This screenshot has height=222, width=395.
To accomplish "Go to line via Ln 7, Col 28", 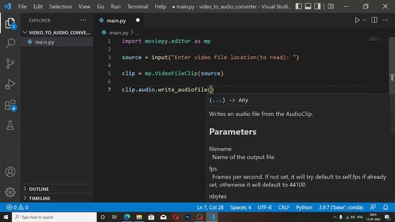I will coord(210,207).
